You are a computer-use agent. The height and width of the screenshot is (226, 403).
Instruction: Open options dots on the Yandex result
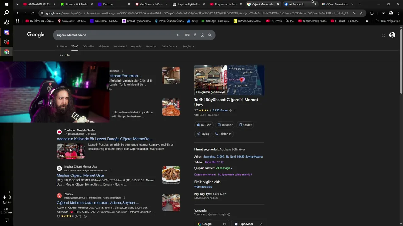pyautogui.click(x=124, y=198)
